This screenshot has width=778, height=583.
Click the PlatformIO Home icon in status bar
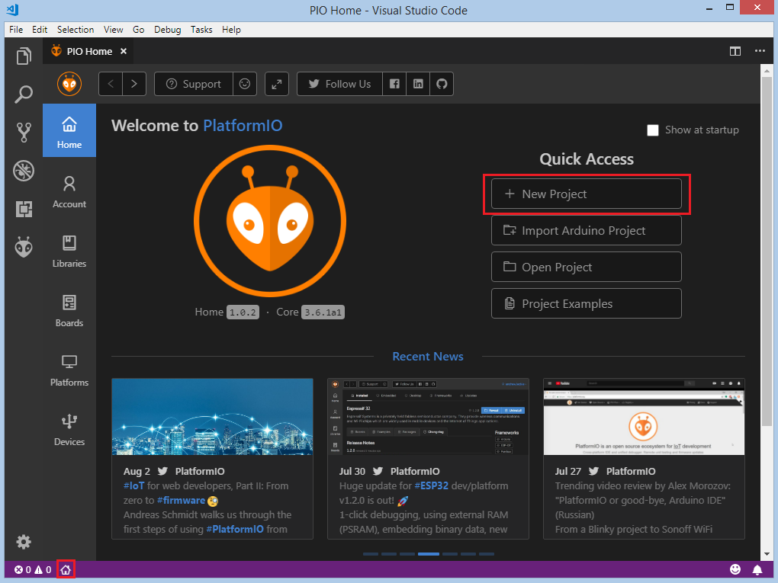(x=66, y=570)
